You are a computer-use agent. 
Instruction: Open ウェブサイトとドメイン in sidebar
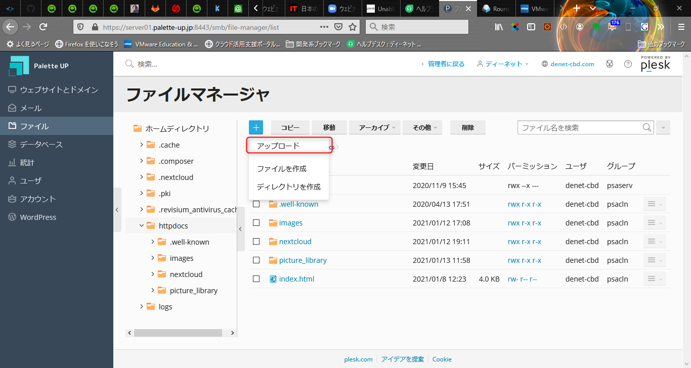pyautogui.click(x=57, y=89)
